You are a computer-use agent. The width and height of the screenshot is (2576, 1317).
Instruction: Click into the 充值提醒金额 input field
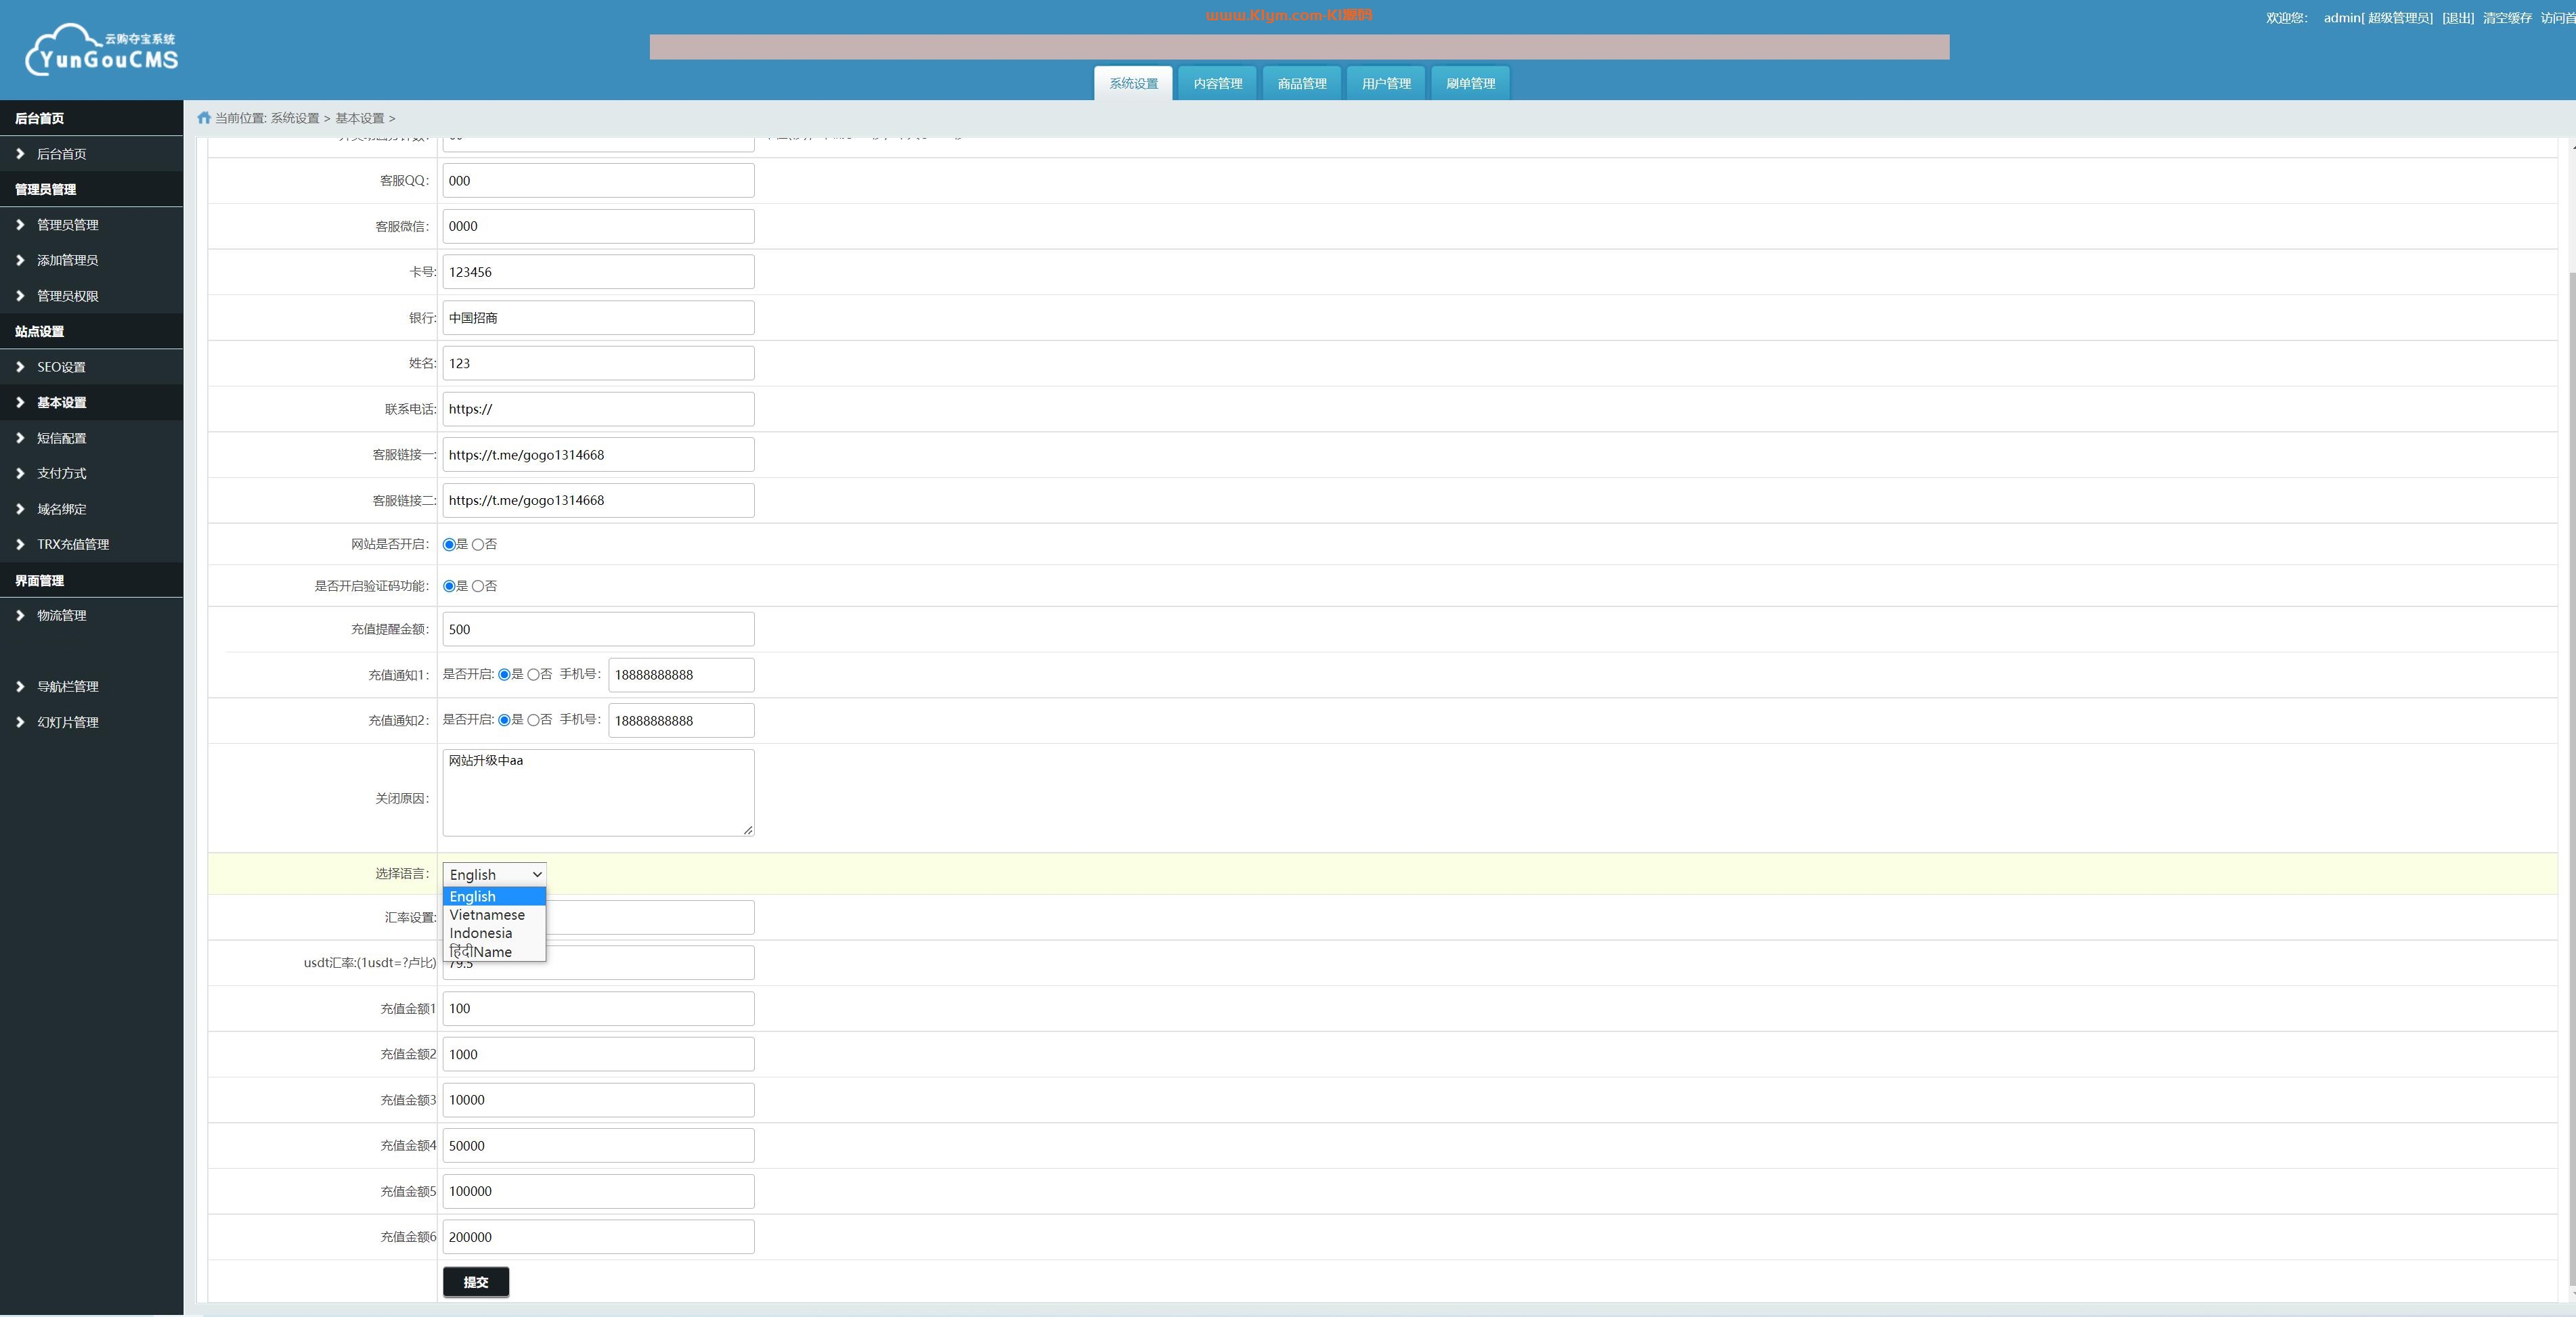coord(598,629)
